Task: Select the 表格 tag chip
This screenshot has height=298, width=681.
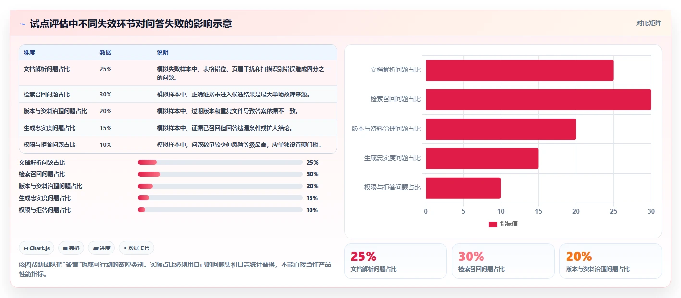Action: click(71, 248)
